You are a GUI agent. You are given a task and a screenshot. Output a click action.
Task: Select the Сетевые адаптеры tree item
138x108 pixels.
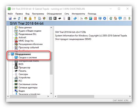(28, 88)
